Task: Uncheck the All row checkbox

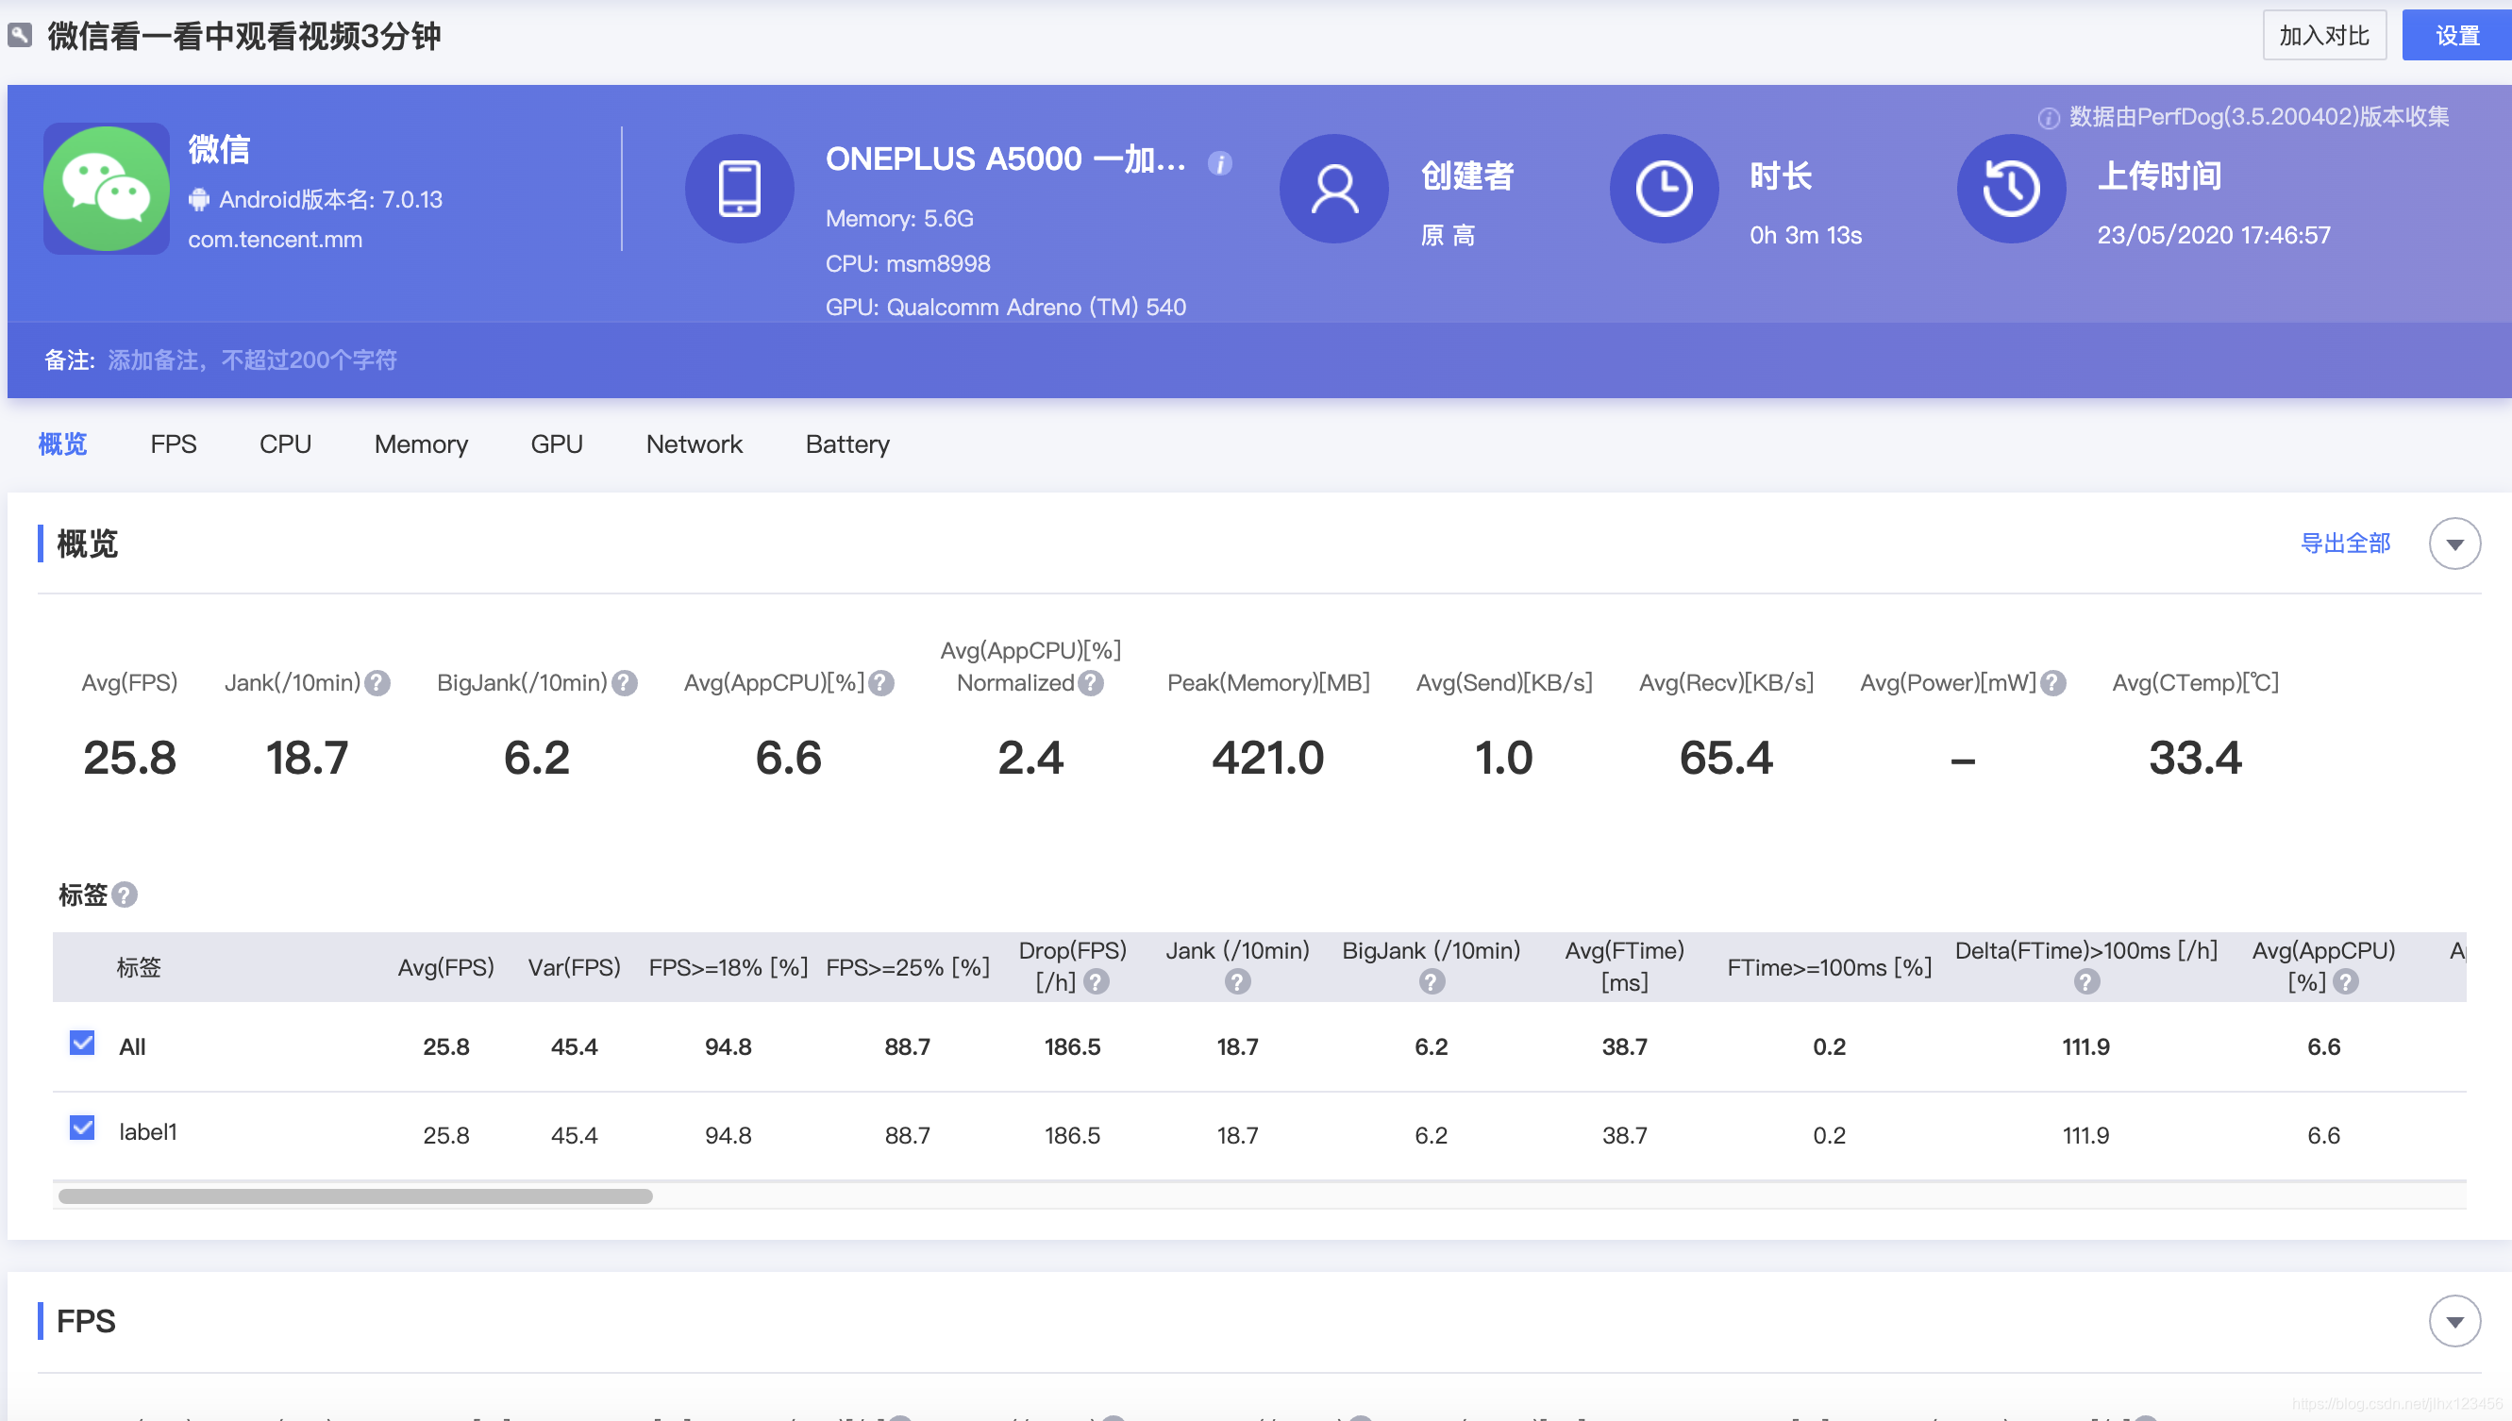Action: 83,1044
